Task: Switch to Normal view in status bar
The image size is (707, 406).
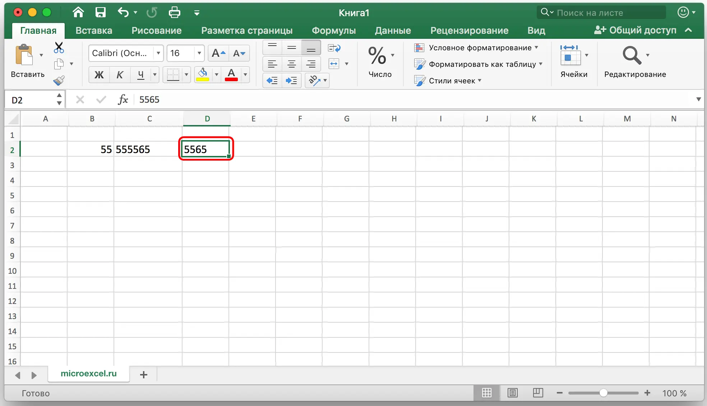Action: click(487, 393)
